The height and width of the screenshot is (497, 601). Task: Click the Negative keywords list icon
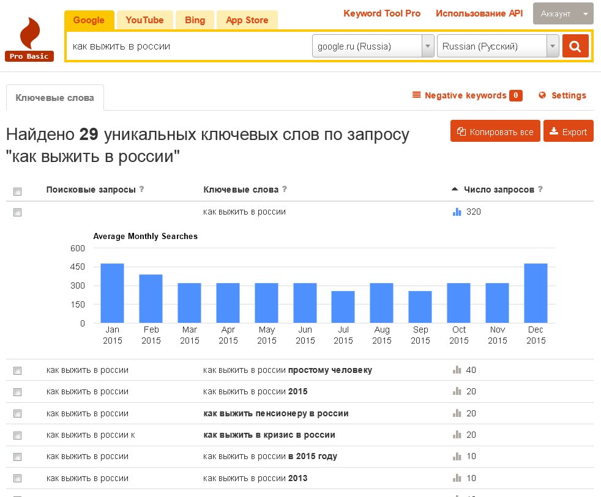[416, 95]
